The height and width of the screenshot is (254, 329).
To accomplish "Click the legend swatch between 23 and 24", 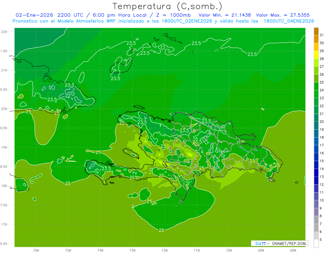I will [x=316, y=94].
